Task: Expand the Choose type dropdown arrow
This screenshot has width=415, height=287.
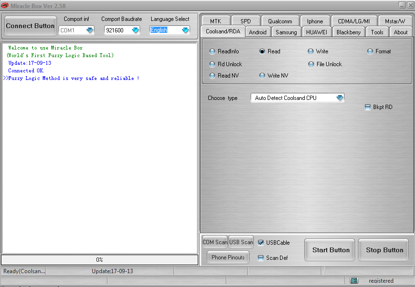Action: coord(340,98)
